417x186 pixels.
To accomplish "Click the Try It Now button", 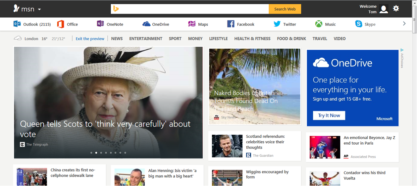I will (x=329, y=116).
